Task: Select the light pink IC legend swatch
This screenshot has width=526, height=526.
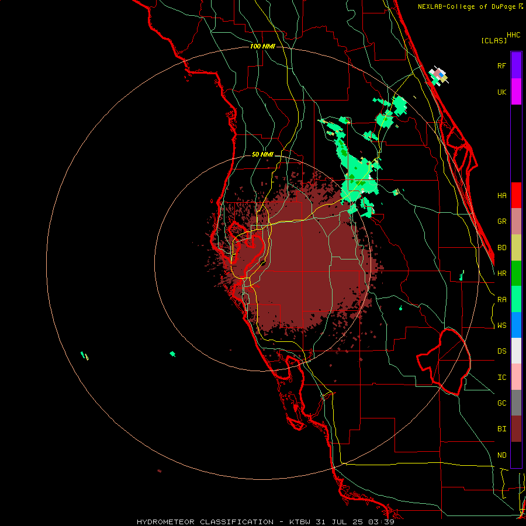Action: tap(516, 377)
